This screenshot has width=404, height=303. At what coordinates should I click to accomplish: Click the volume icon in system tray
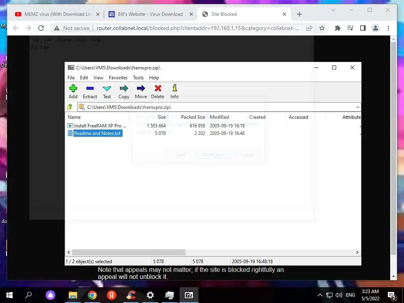pyautogui.click(x=339, y=295)
